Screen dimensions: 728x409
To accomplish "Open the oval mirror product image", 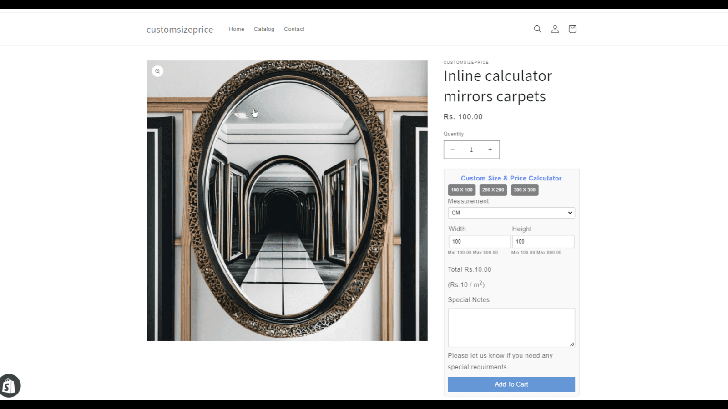I will 287,200.
